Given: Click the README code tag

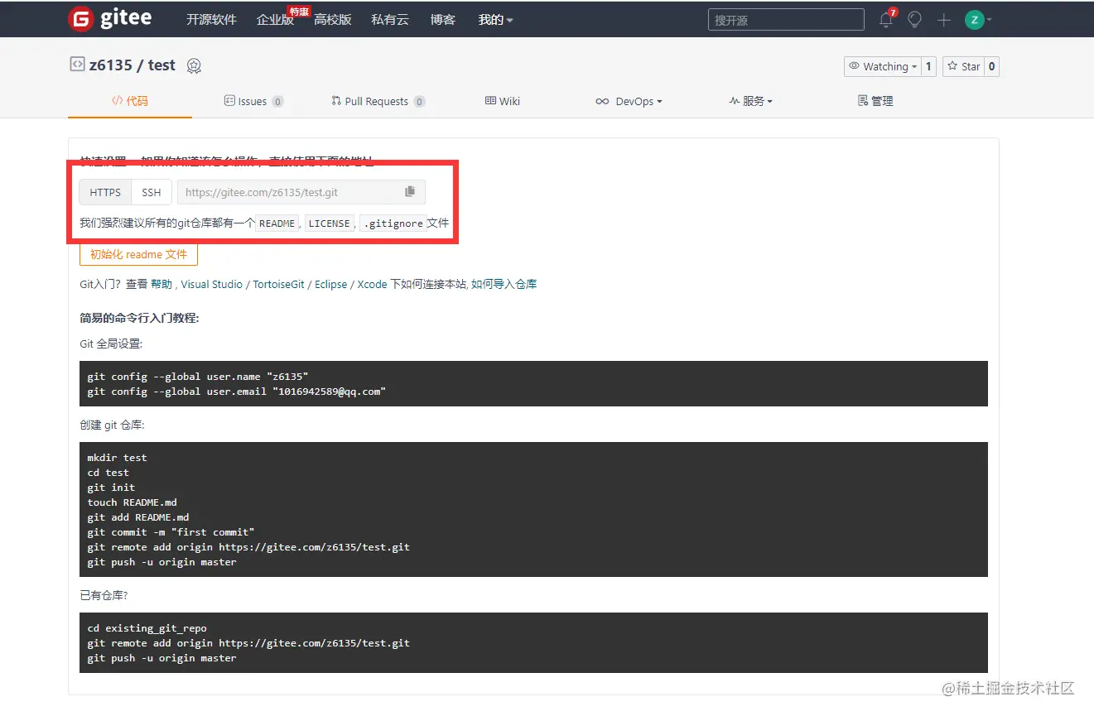Looking at the screenshot, I should [277, 223].
